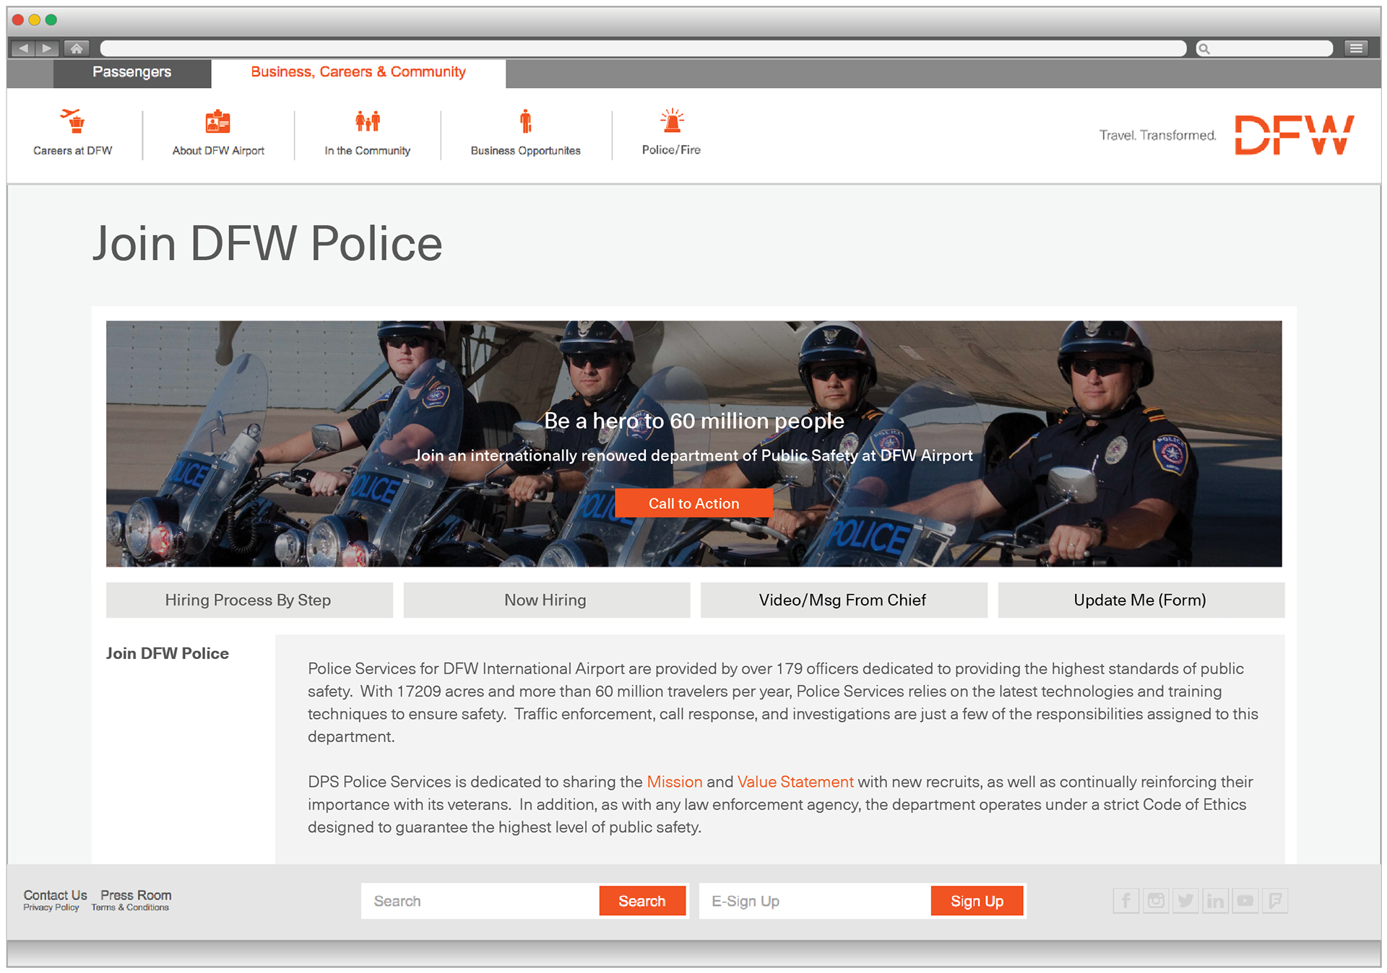
Task: Click the Facebook social icon
Action: (1125, 900)
